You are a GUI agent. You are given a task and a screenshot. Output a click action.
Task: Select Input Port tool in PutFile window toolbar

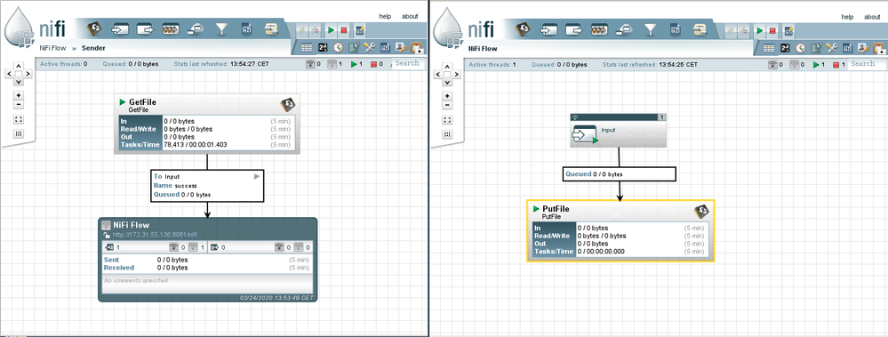[548, 28]
